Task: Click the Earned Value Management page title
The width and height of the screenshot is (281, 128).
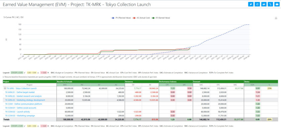Action: [77, 4]
